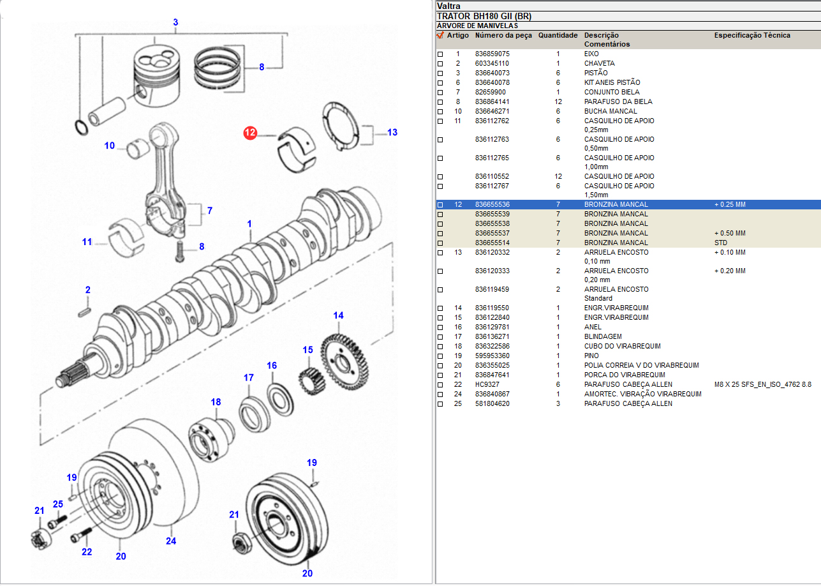Select the ÁRVORE DE MANIVELAS section title
Screen dimensions: 821x586
coord(477,26)
